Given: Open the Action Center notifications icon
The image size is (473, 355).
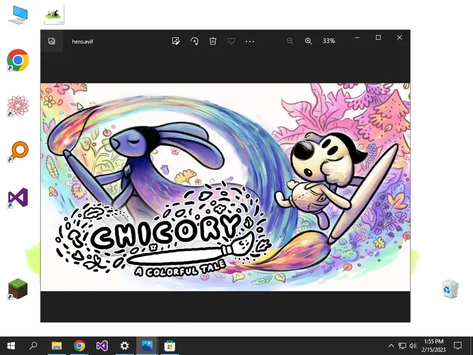Looking at the screenshot, I should (458, 346).
